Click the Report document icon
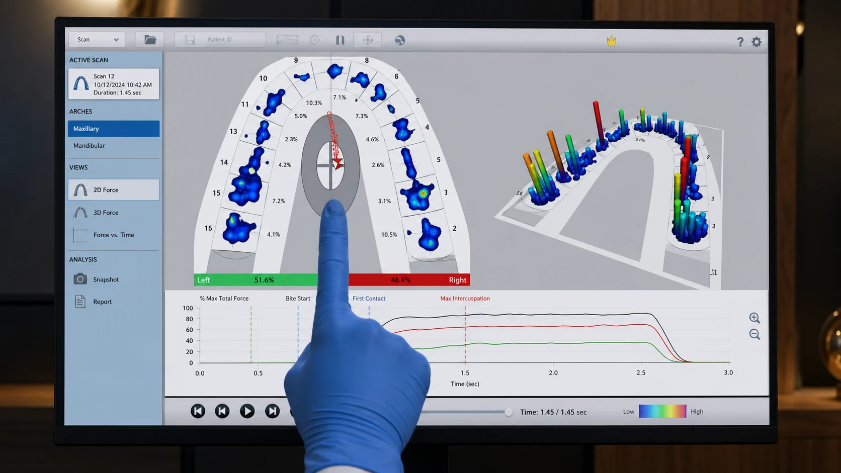The height and width of the screenshot is (473, 841). coord(80,301)
